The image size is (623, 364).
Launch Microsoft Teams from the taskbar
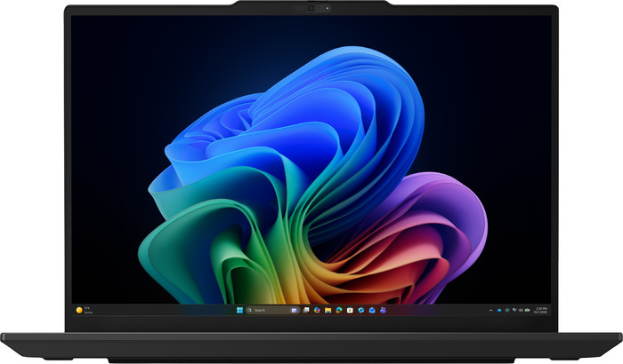[x=383, y=310]
